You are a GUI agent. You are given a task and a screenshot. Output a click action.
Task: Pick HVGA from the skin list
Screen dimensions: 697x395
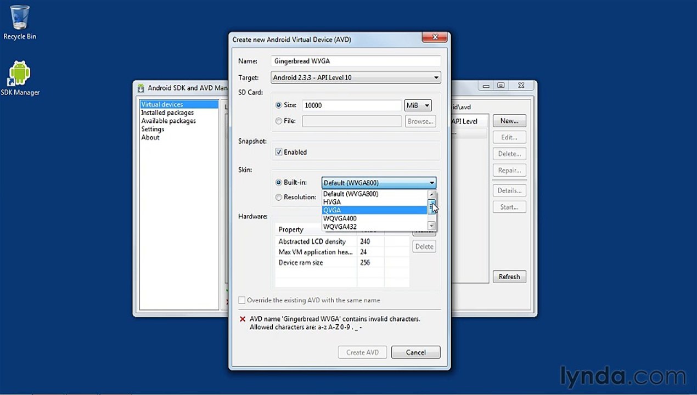[x=374, y=202]
